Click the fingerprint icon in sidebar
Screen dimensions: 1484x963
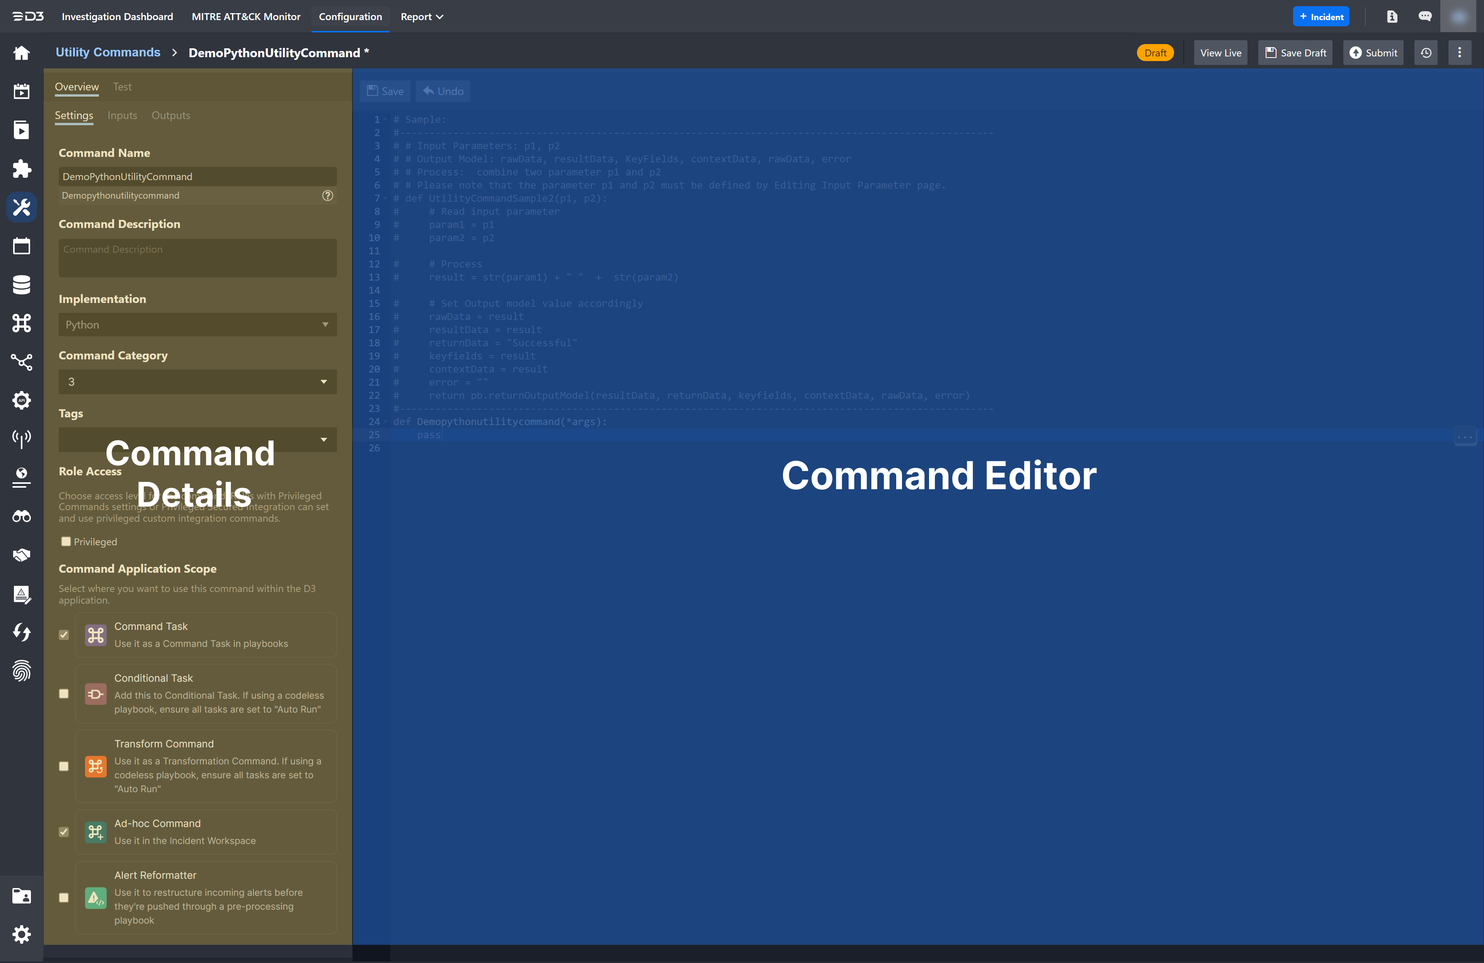pyautogui.click(x=21, y=671)
